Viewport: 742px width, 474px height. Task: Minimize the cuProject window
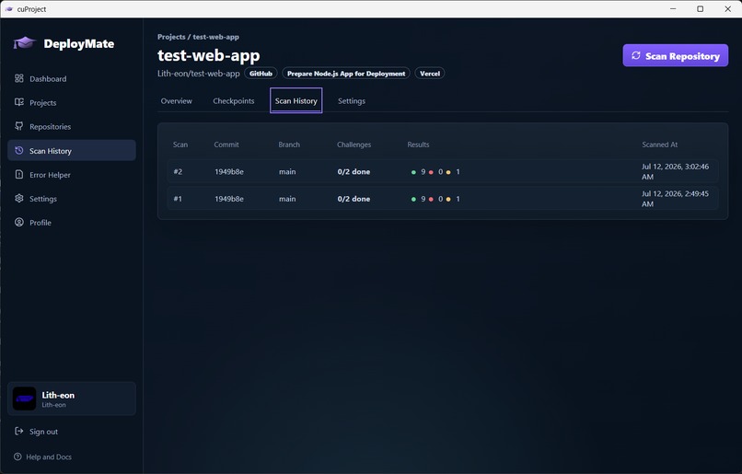point(673,9)
